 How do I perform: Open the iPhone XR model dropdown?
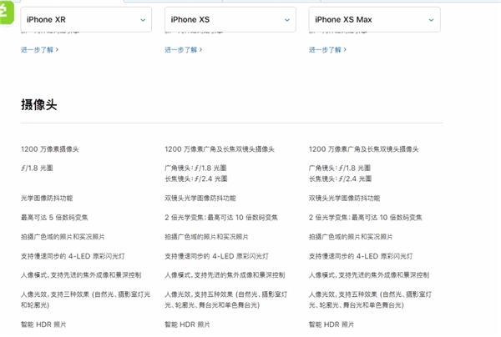click(86, 19)
